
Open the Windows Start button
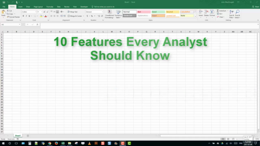pyautogui.click(x=3, y=143)
